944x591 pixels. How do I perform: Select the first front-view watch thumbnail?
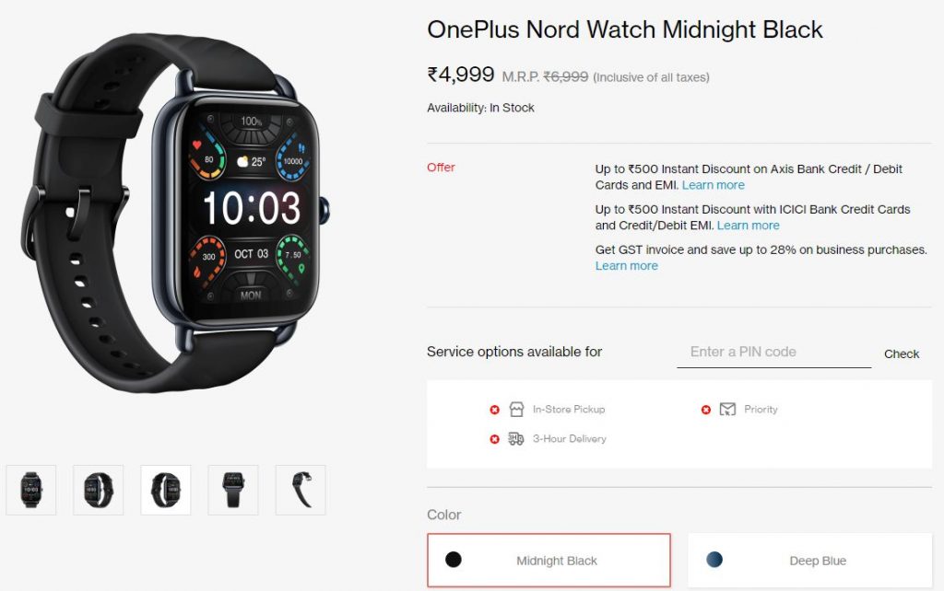click(x=31, y=490)
